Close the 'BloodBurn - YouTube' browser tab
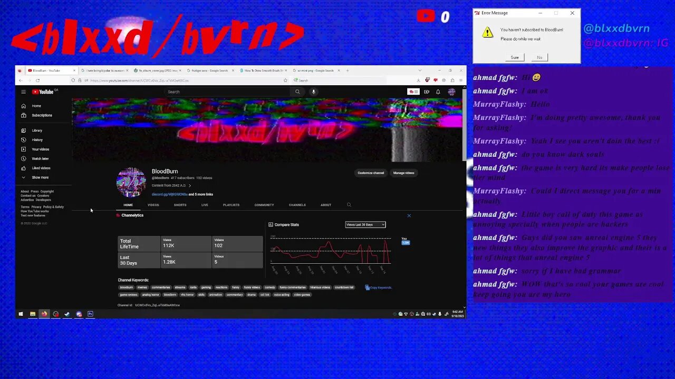 point(74,70)
